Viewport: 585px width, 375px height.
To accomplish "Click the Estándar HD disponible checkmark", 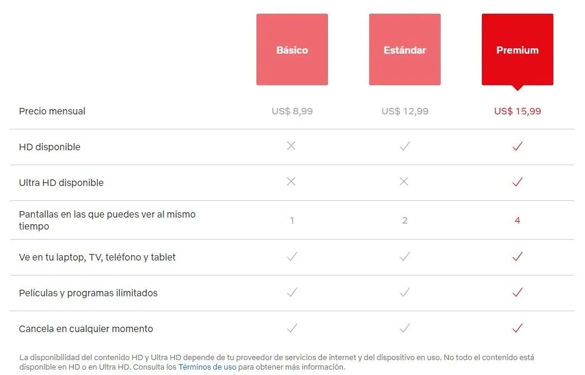I will click(x=405, y=146).
